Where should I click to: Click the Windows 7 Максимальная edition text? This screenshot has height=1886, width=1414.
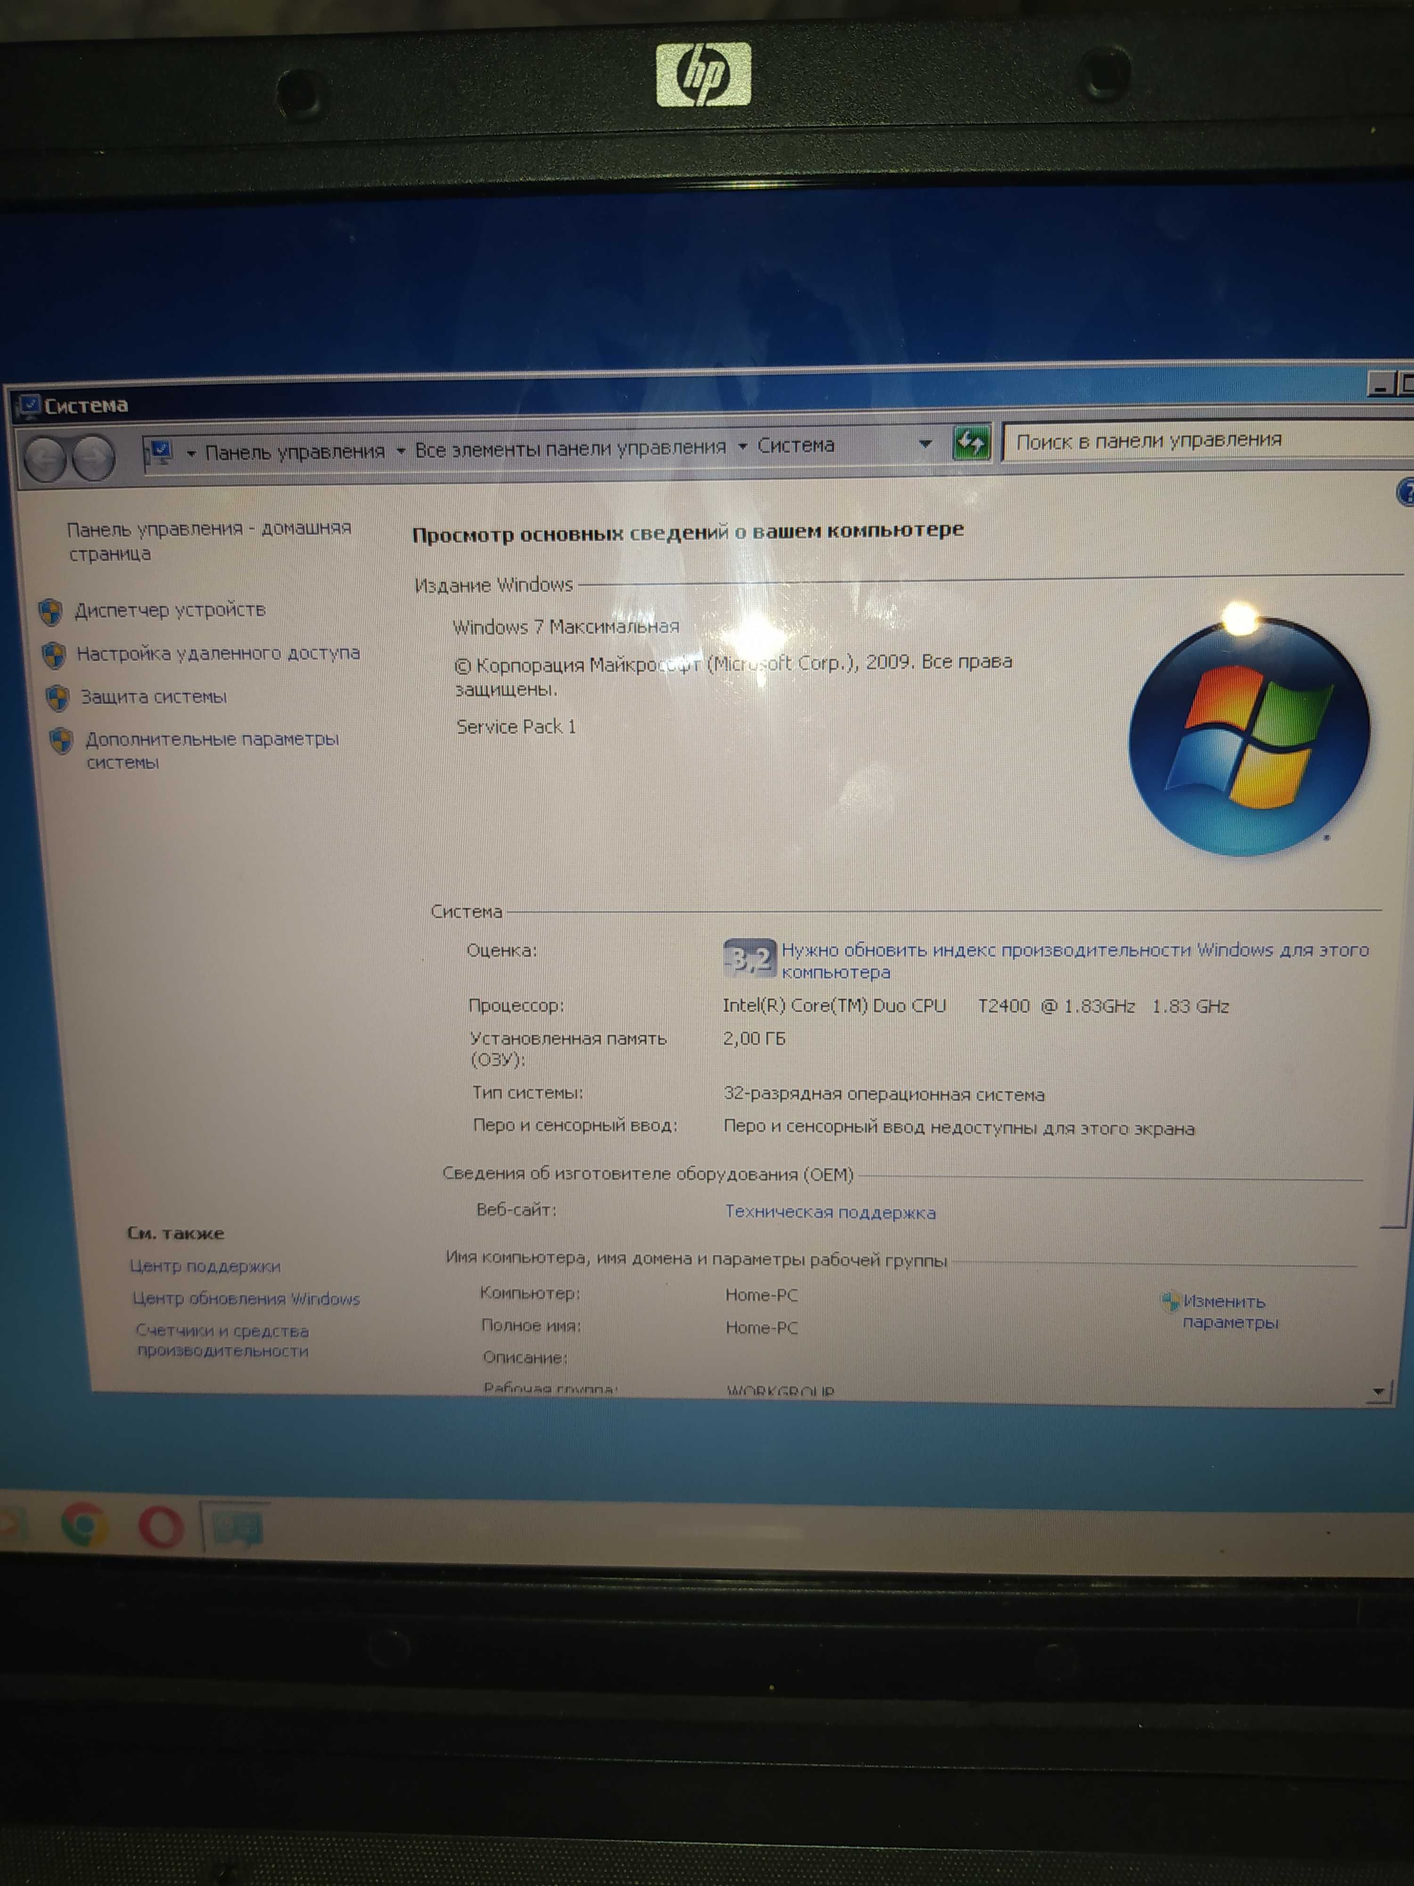click(566, 627)
